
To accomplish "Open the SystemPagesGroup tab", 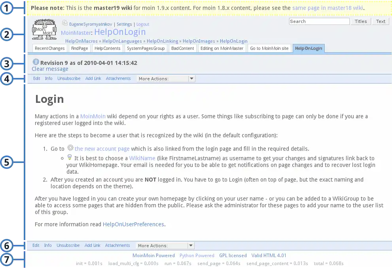I will pos(146,48).
